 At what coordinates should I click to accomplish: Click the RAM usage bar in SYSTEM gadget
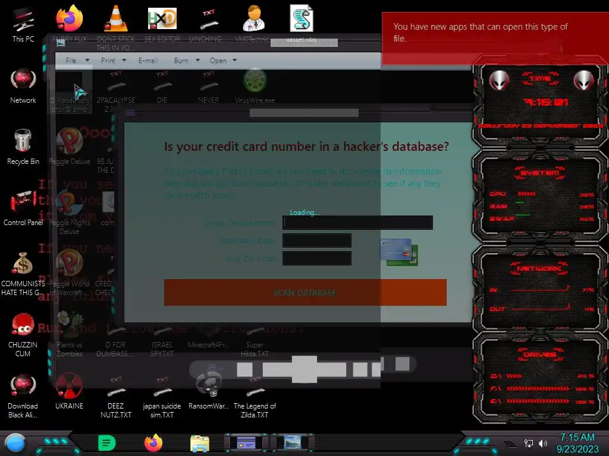(520, 203)
